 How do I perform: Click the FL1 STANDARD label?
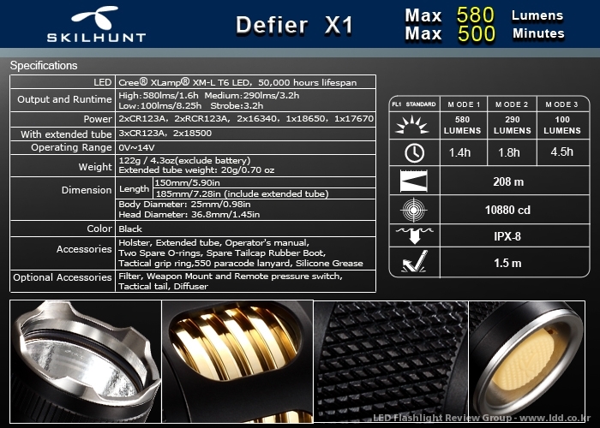coord(414,104)
